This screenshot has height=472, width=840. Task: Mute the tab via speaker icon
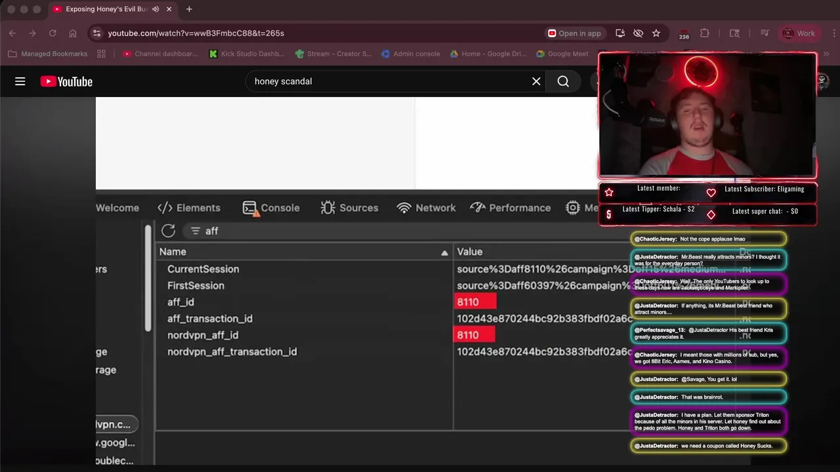(156, 9)
